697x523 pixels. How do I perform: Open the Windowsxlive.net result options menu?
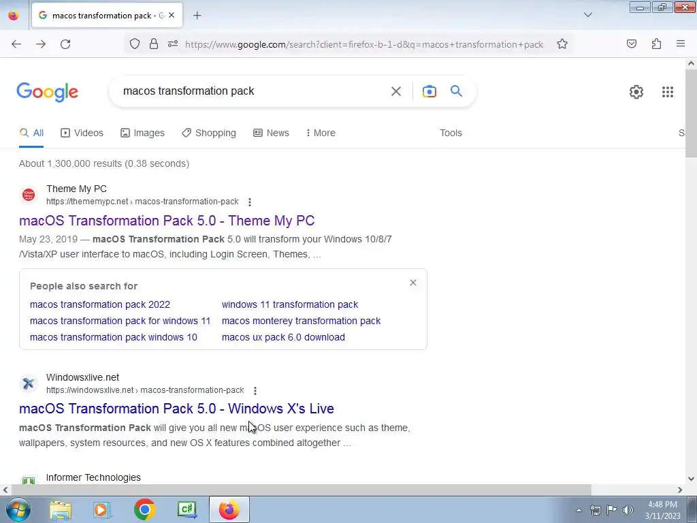[255, 390]
